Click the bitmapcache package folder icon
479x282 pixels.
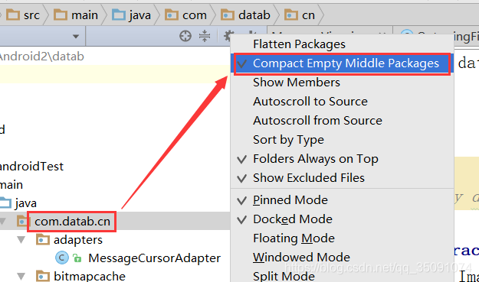pos(43,276)
